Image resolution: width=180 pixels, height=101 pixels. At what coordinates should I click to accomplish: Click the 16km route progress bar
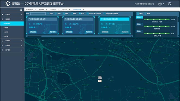(x=157, y=19)
